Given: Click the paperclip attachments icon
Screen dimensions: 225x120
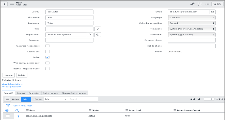Looking at the screenshot, I should 193,4.
